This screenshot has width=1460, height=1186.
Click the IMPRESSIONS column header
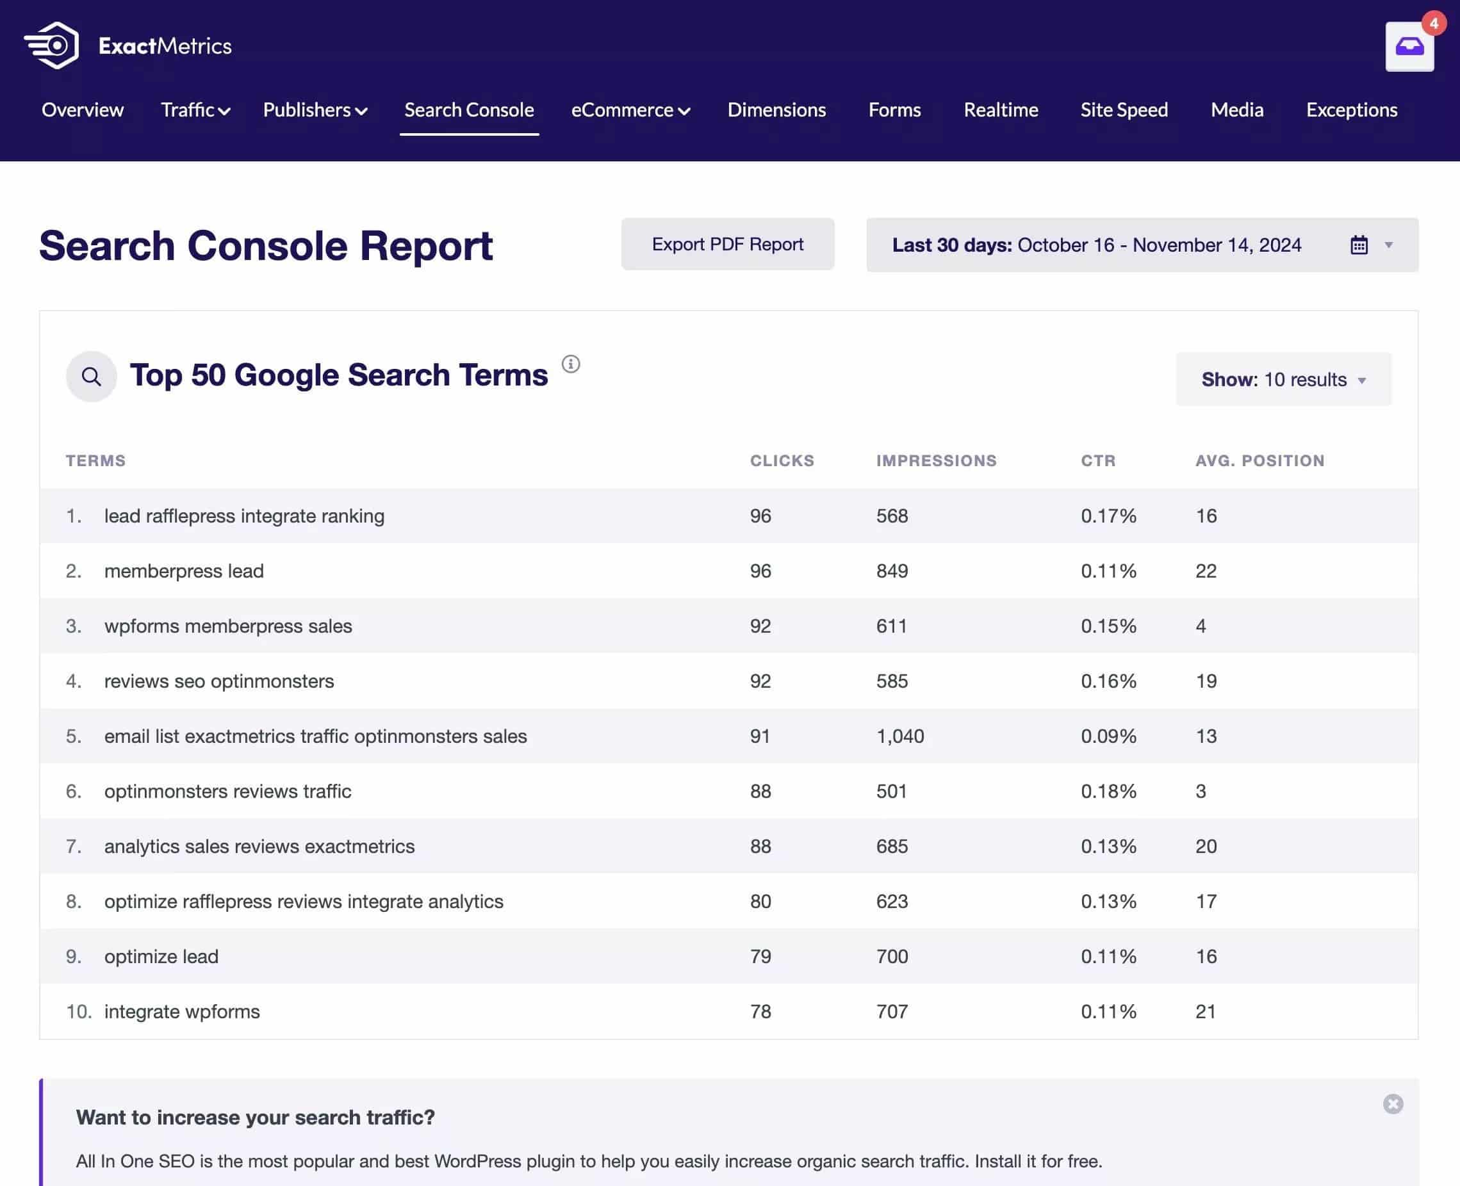point(937,460)
